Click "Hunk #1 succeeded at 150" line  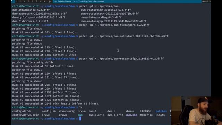point(45,74)
